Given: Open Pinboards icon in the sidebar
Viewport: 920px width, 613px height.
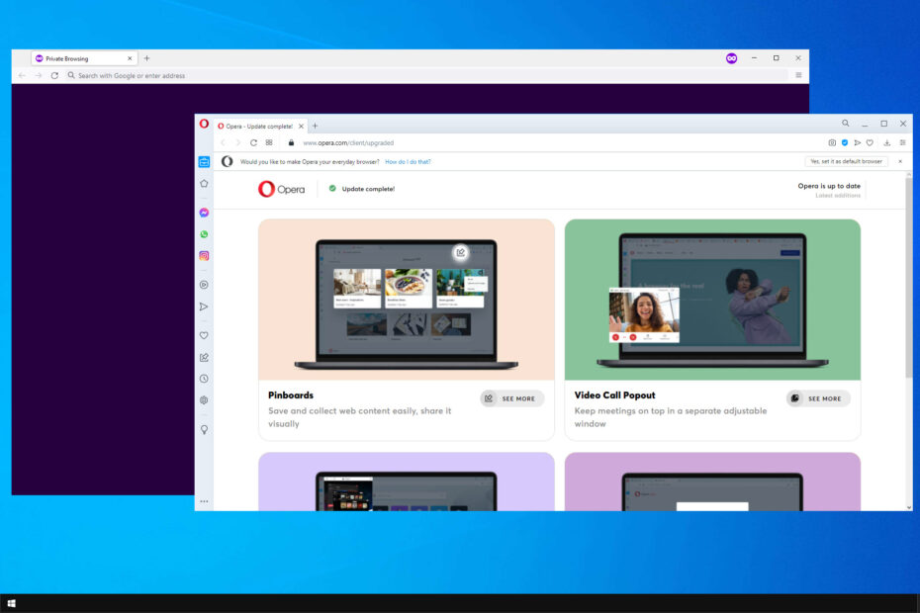Looking at the screenshot, I should tap(204, 357).
